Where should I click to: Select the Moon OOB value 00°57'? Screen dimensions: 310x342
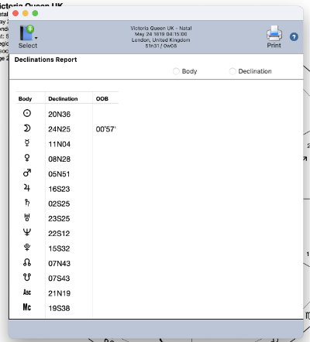[x=106, y=129]
